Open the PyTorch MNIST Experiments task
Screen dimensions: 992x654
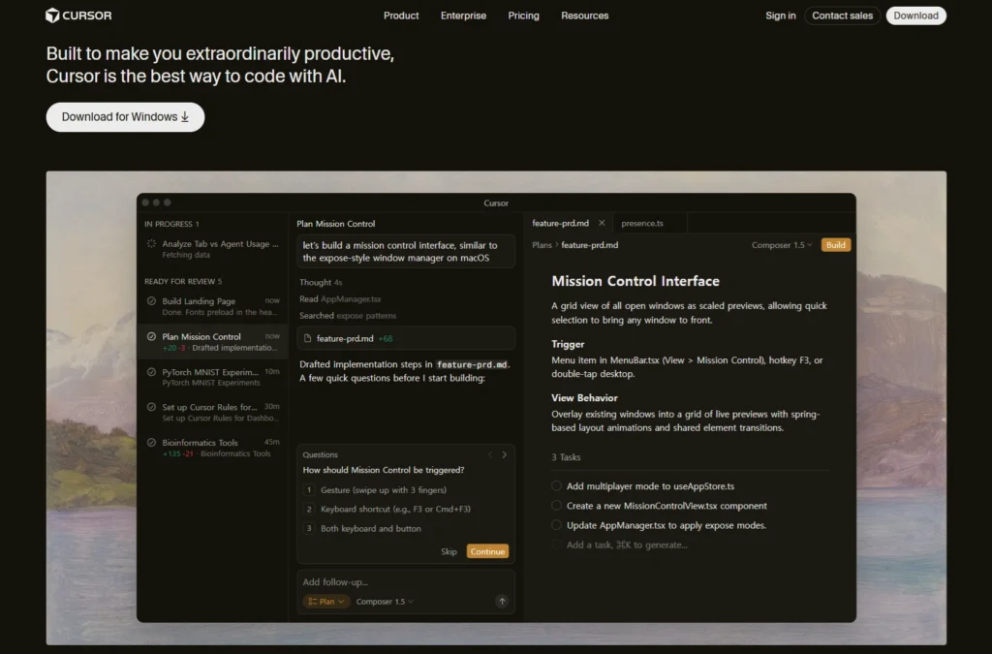pos(212,377)
